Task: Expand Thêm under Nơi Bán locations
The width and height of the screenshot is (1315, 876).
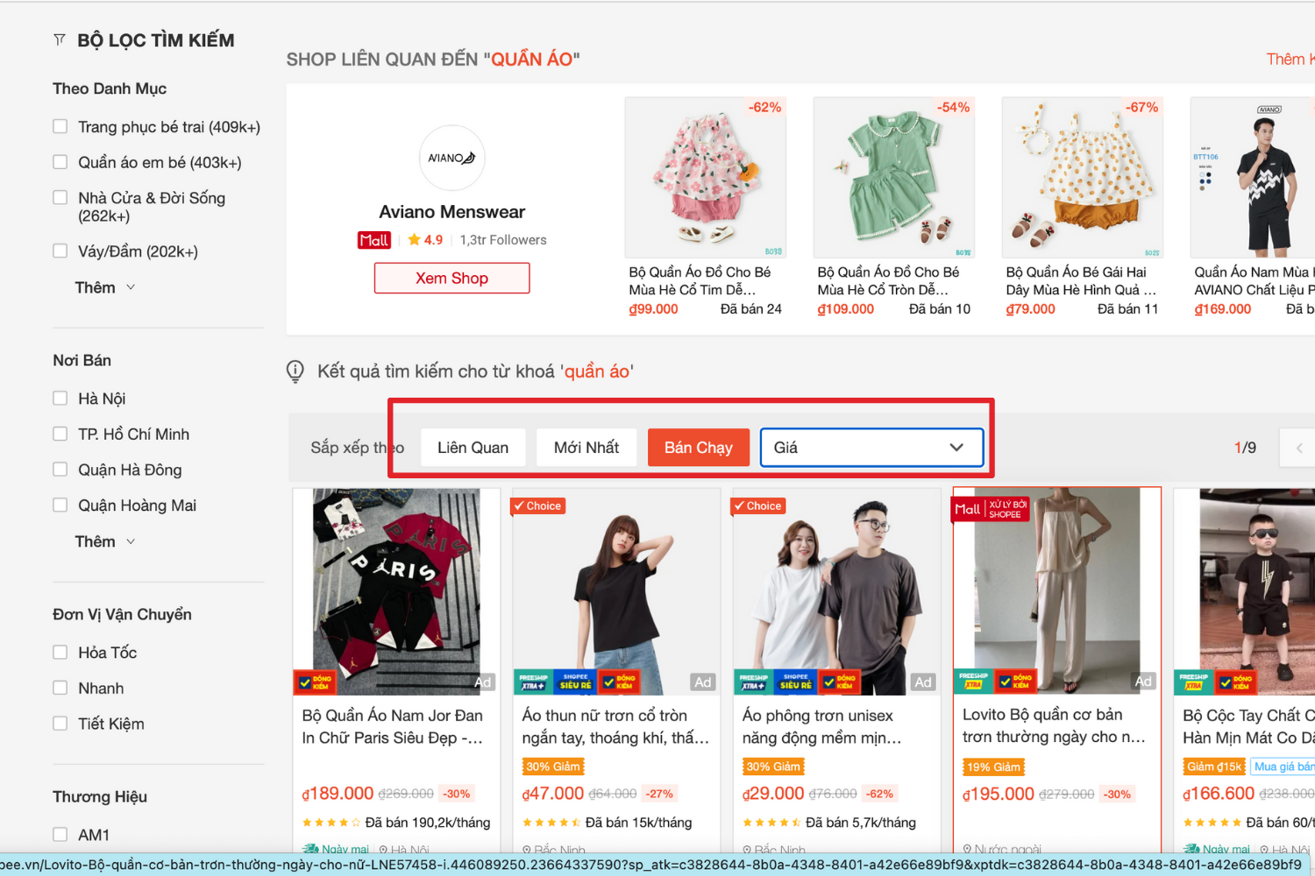Action: (105, 541)
